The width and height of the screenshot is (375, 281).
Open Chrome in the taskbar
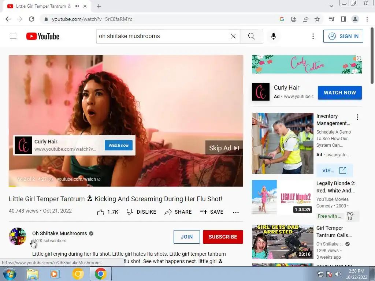tap(100, 274)
